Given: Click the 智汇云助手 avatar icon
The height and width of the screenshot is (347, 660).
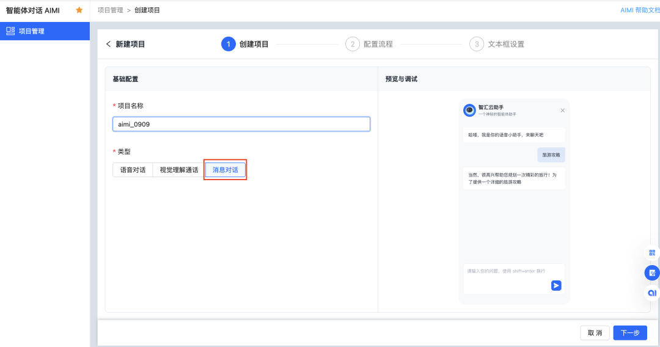Looking at the screenshot, I should [x=469, y=110].
